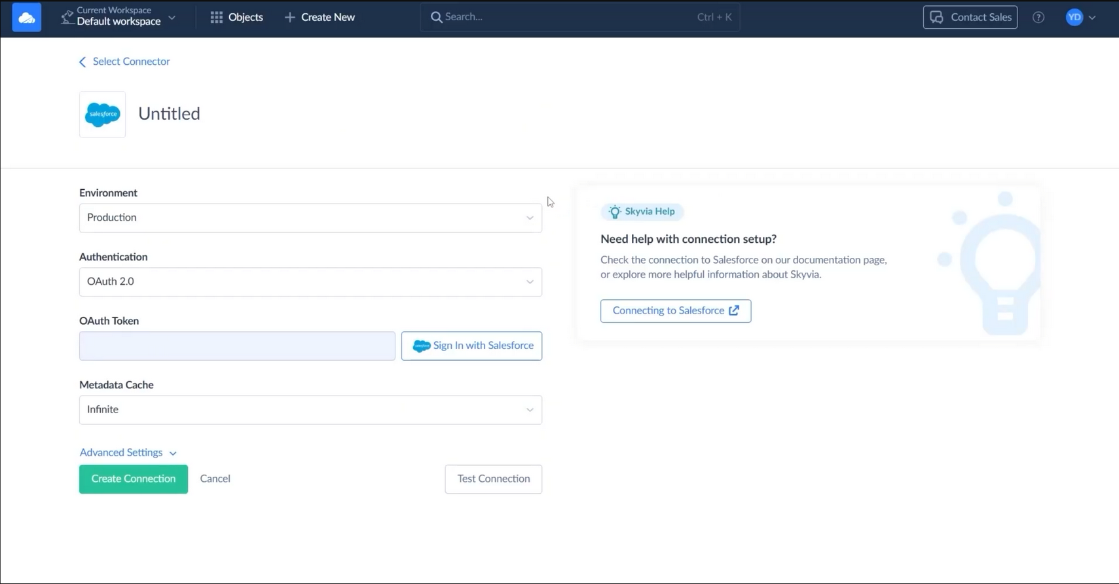The image size is (1119, 584).
Task: Open the YD user account avatar
Action: 1074,17
